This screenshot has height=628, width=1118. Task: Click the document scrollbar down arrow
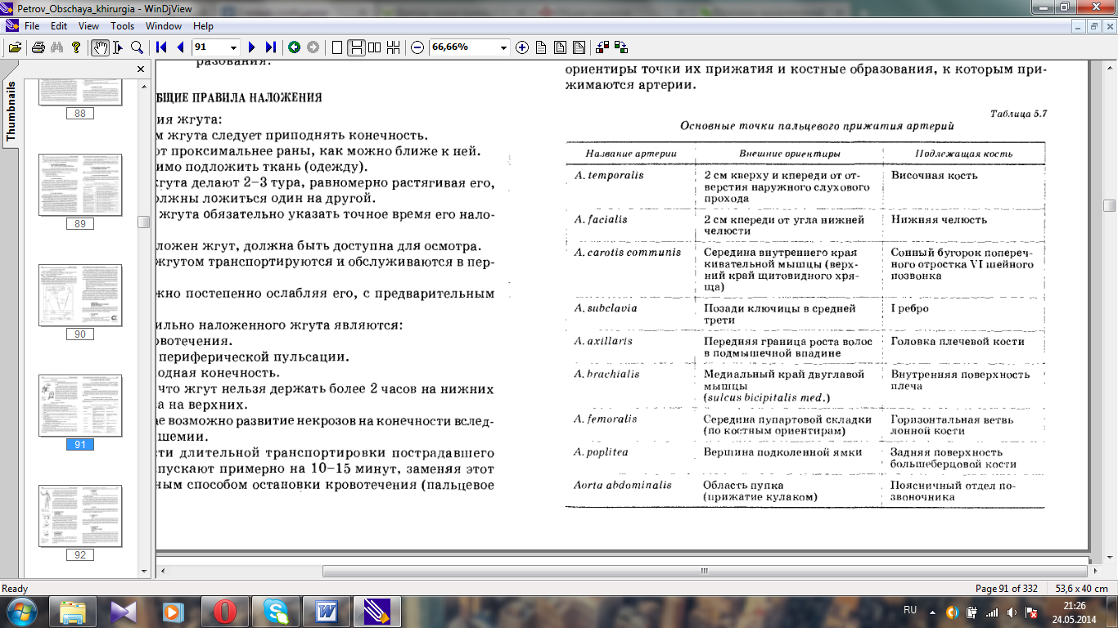pos(1109,557)
